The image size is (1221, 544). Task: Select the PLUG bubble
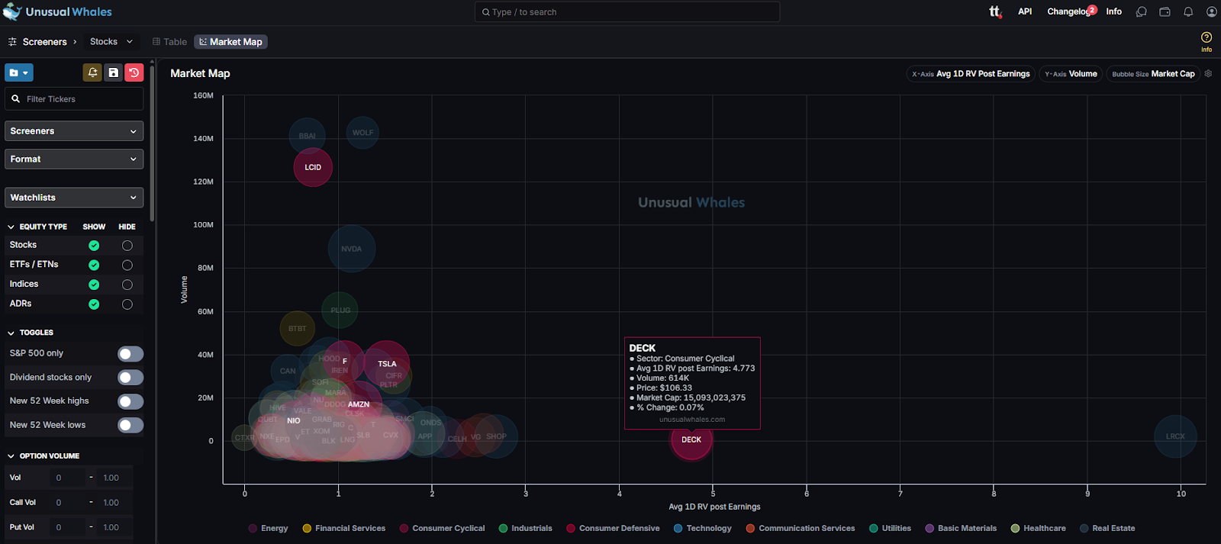[x=340, y=311]
